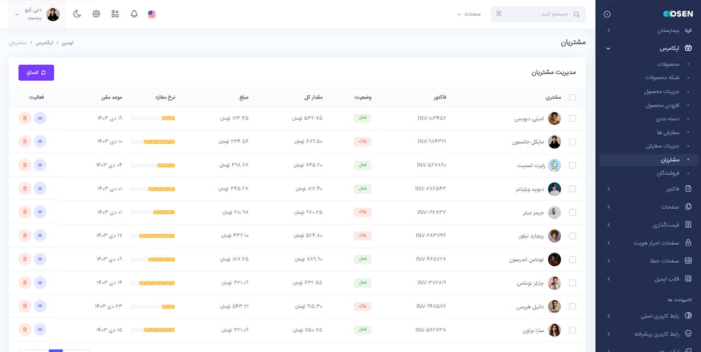Viewport: 701px width, 352px height.
Task: Click the US flag language icon
Action: coord(152,14)
